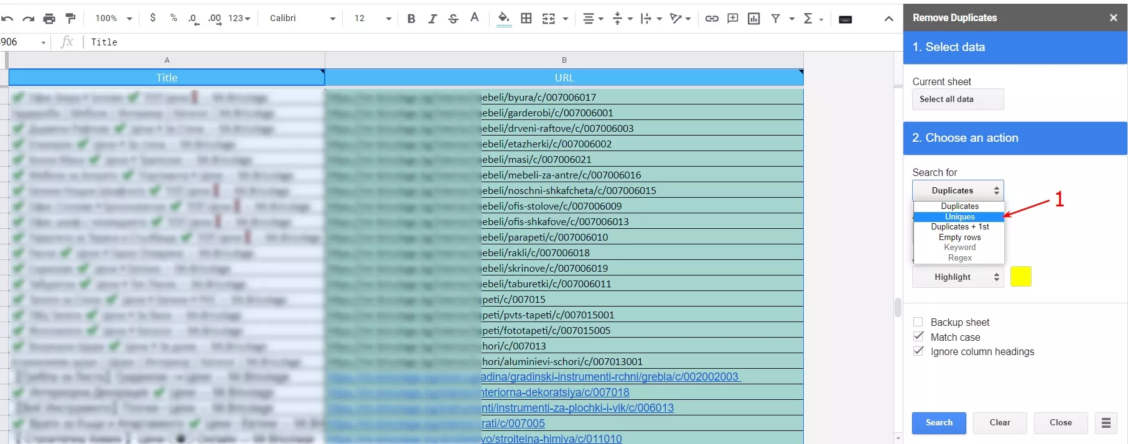Open the 123 number format dropdown
Image resolution: width=1128 pixels, height=444 pixels.
(x=240, y=19)
